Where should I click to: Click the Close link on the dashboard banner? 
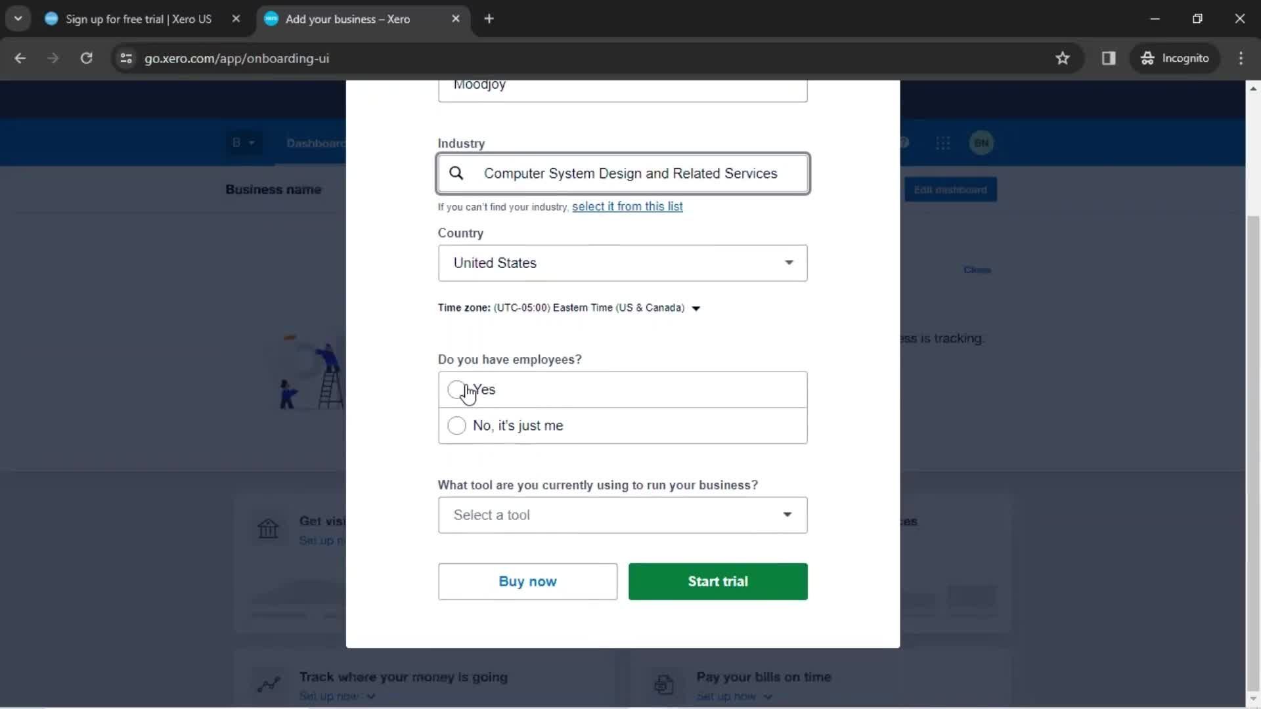[x=977, y=270]
